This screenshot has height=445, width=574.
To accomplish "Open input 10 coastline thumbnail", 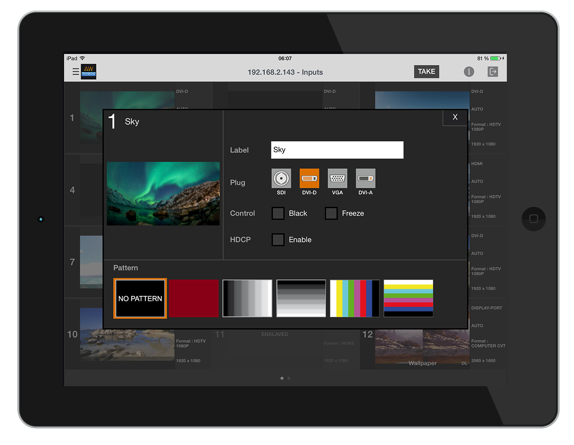I will coord(127,345).
